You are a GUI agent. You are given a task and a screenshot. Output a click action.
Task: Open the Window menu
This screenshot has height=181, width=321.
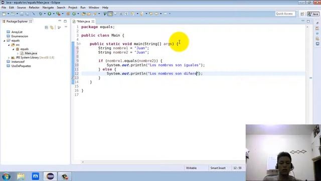tap(94, 8)
